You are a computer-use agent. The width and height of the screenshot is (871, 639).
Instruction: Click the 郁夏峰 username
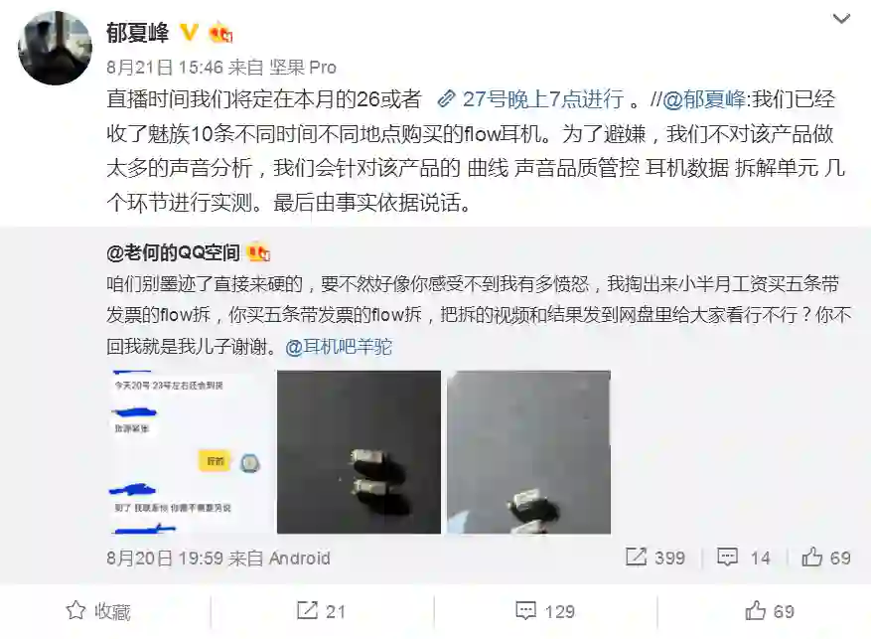[138, 33]
